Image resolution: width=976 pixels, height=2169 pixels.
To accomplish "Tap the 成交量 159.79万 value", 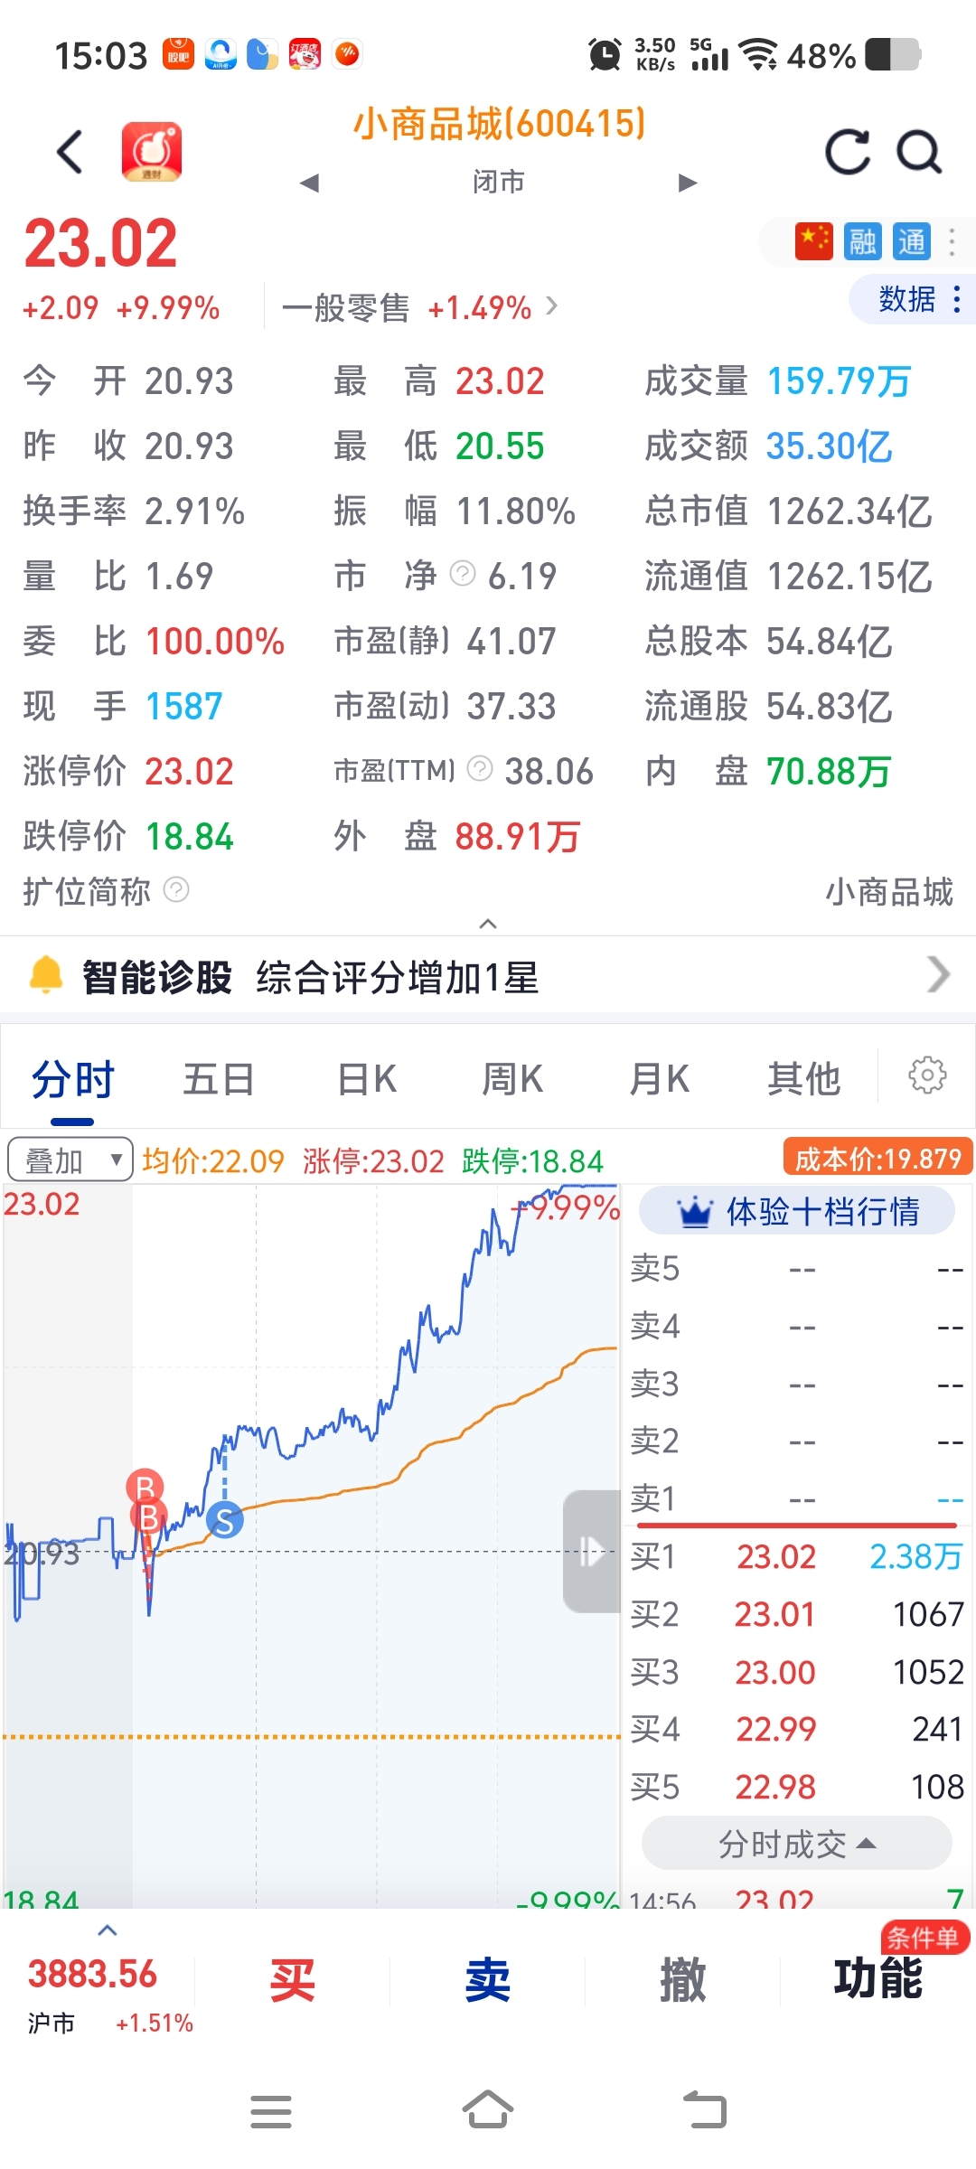I will (839, 380).
